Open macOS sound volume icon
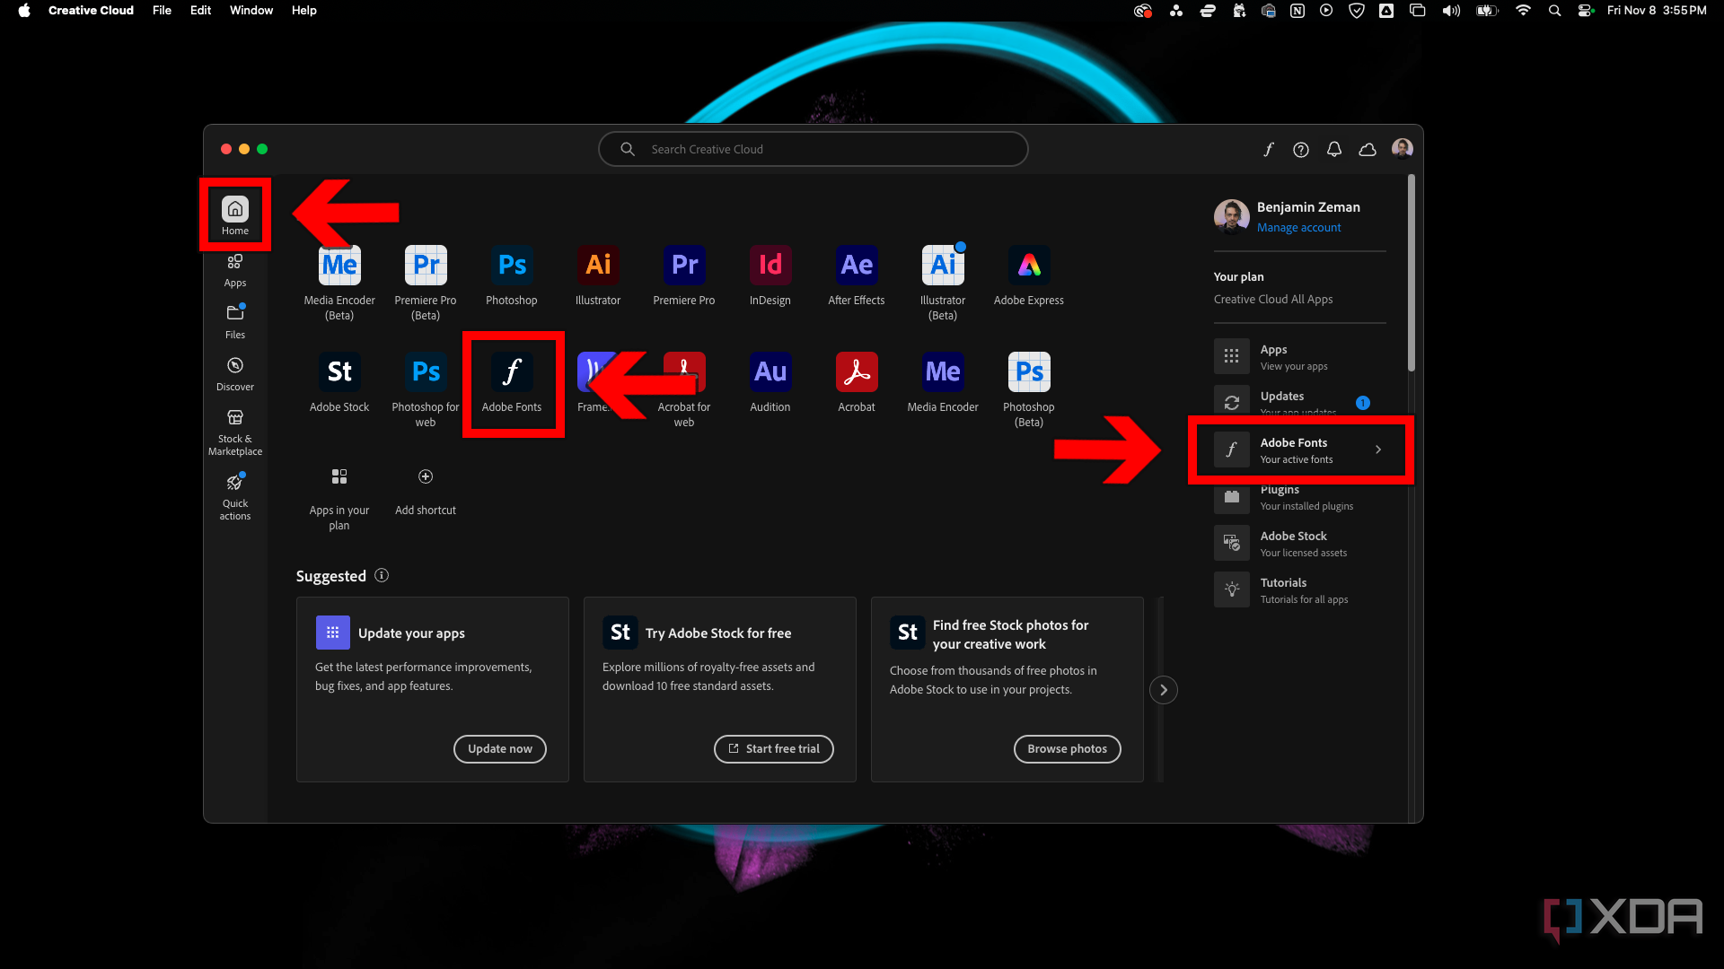 tap(1451, 10)
